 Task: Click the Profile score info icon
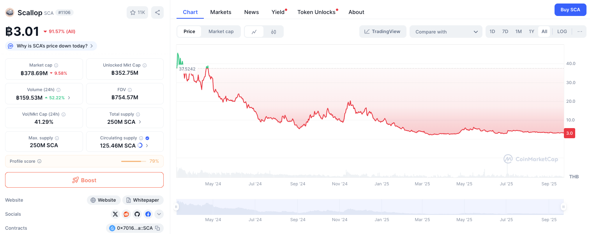point(39,161)
